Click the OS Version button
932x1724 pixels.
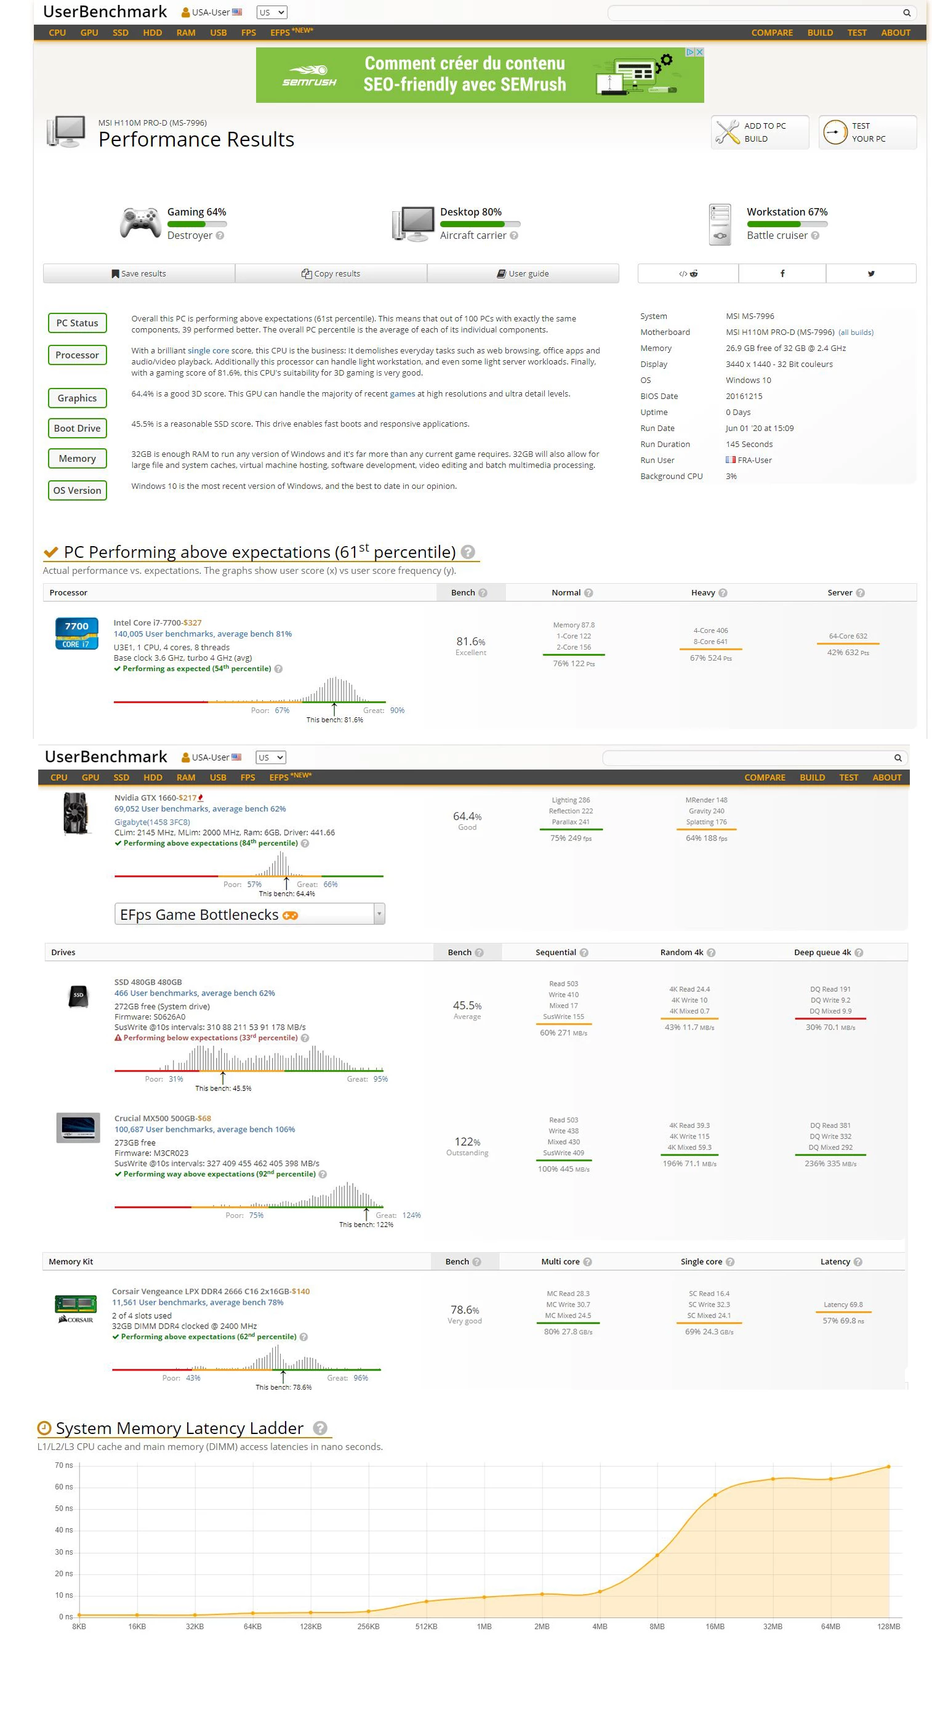[x=77, y=491]
